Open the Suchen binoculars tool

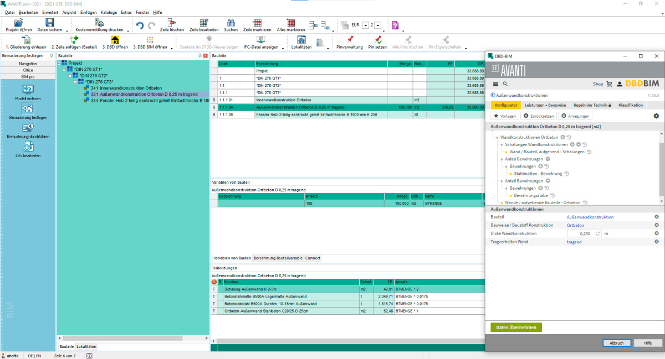231,23
